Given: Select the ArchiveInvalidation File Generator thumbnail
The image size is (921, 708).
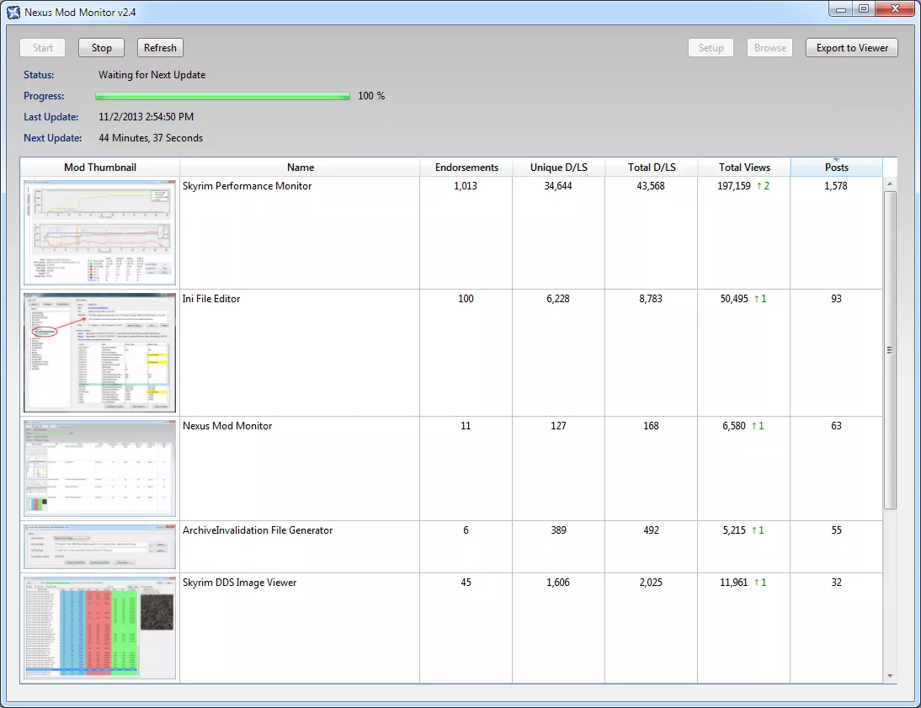Looking at the screenshot, I should pos(100,546).
